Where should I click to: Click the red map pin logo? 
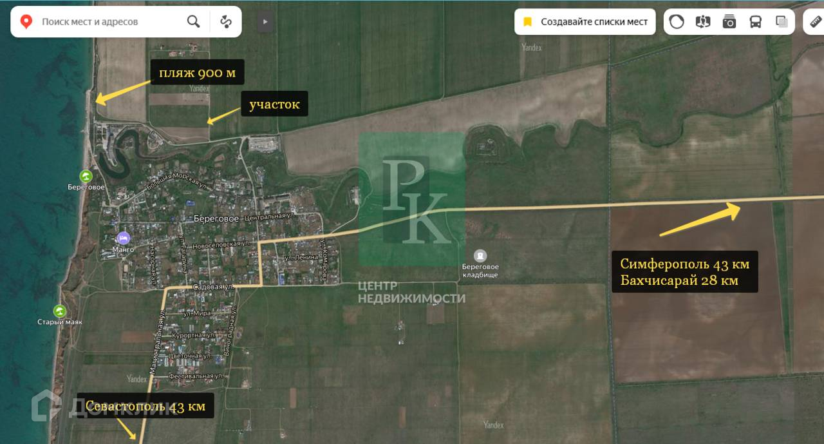click(x=26, y=22)
